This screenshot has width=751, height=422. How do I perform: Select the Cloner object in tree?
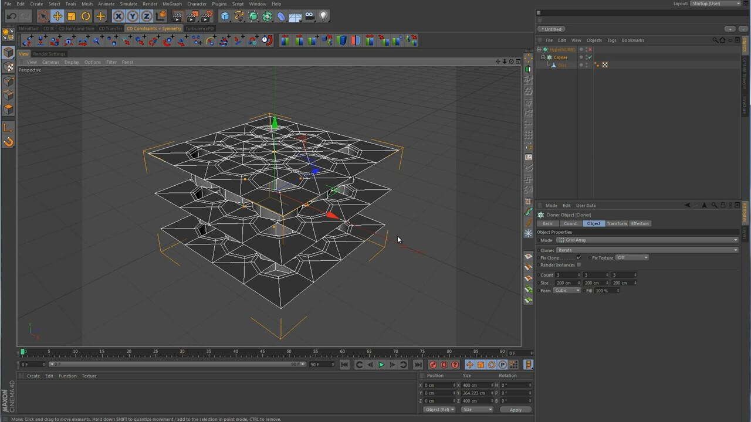click(x=560, y=57)
